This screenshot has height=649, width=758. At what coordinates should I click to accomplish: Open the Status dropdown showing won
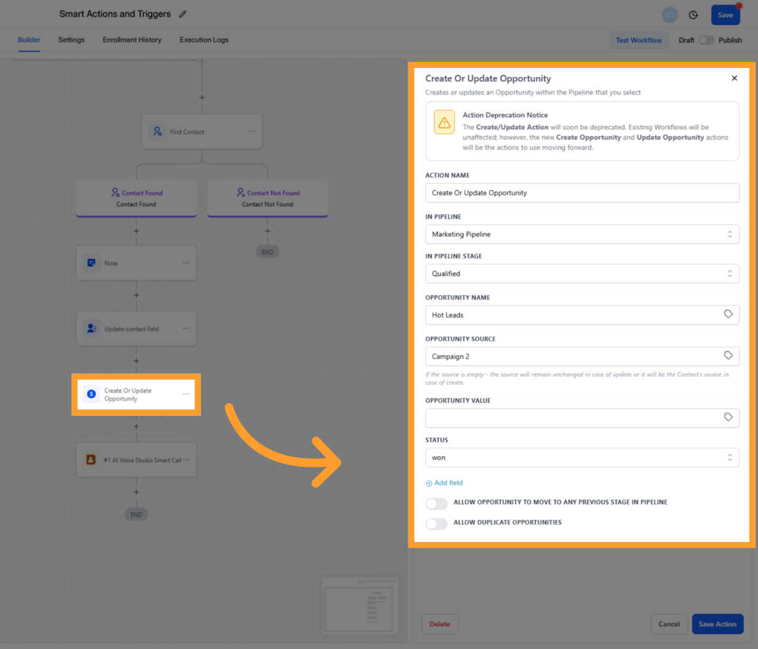582,457
